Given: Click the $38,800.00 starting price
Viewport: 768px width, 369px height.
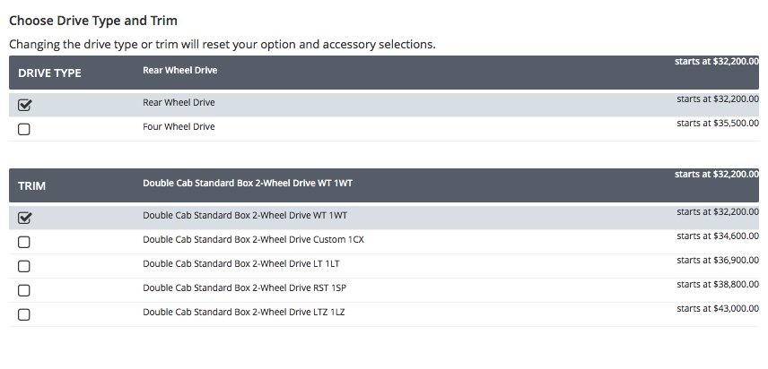Looking at the screenshot, I should (x=717, y=285).
